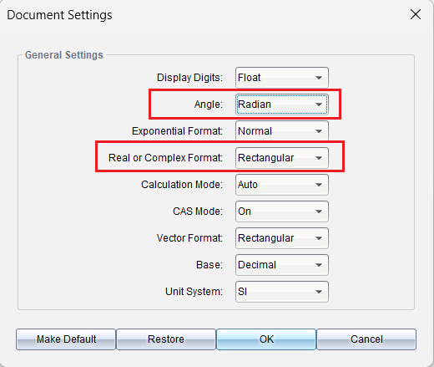Click the Cancel button
Viewport: 434px width, 367px height.
366,339
